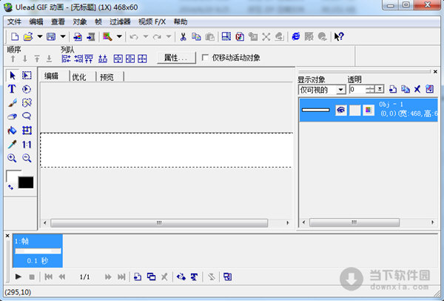Click the white foreground color swatch
This screenshot has width=444, height=301.
tap(12, 176)
